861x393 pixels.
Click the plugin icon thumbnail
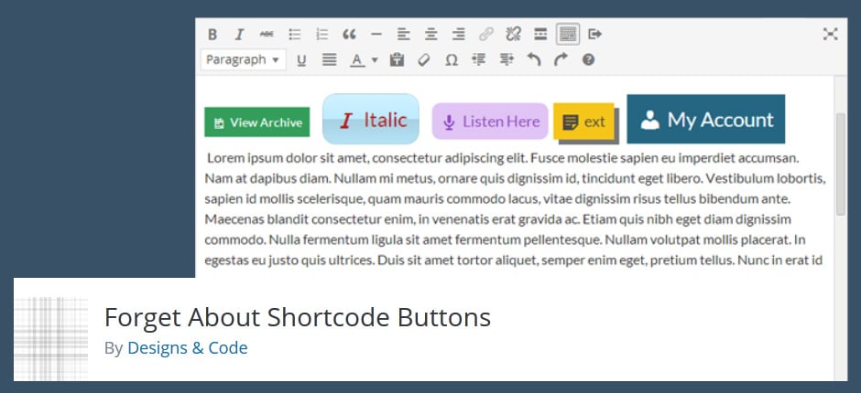click(x=50, y=338)
